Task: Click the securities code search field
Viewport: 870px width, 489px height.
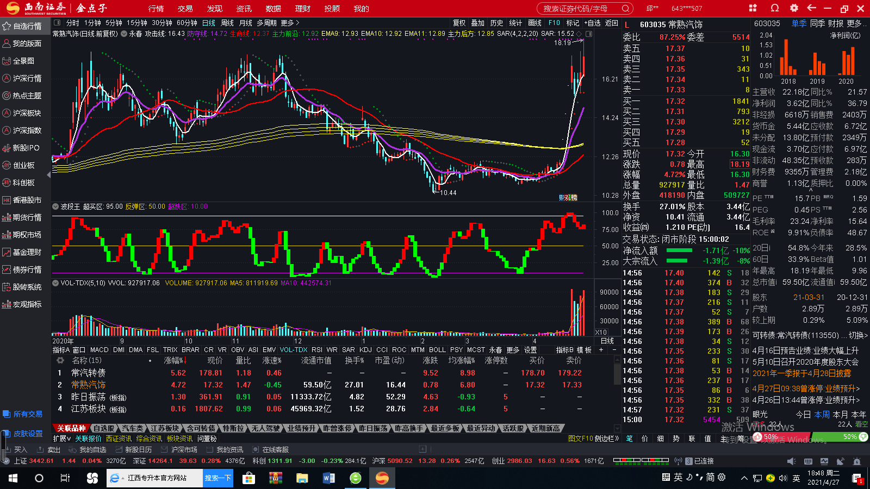Action: (580, 9)
